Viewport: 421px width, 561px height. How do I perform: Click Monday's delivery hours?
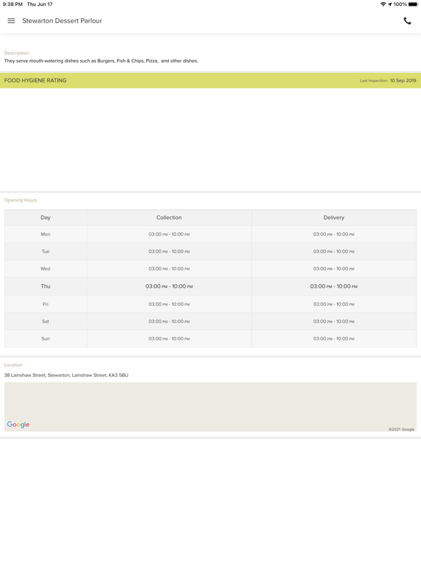(x=334, y=234)
